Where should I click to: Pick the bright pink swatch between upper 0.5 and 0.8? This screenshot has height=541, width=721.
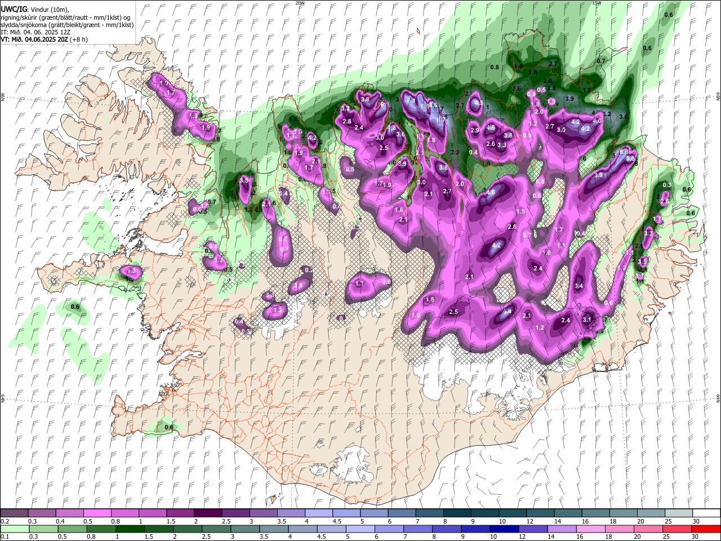(x=97, y=513)
